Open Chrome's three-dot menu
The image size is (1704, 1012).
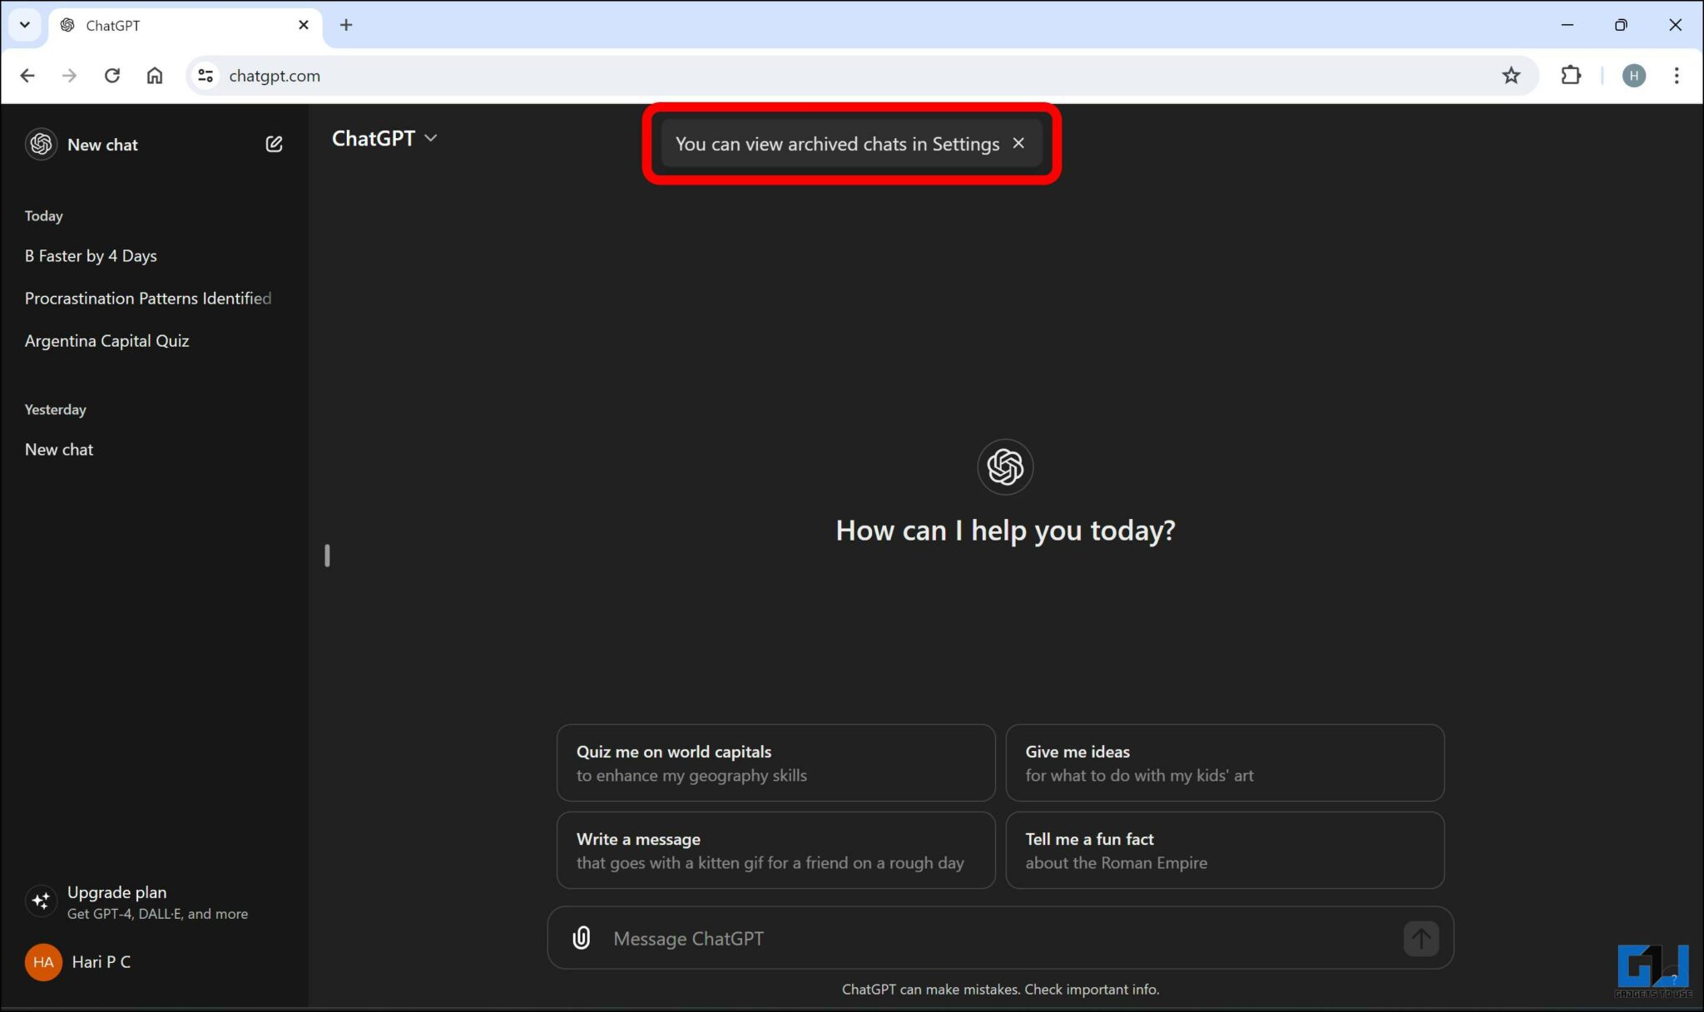coord(1677,76)
